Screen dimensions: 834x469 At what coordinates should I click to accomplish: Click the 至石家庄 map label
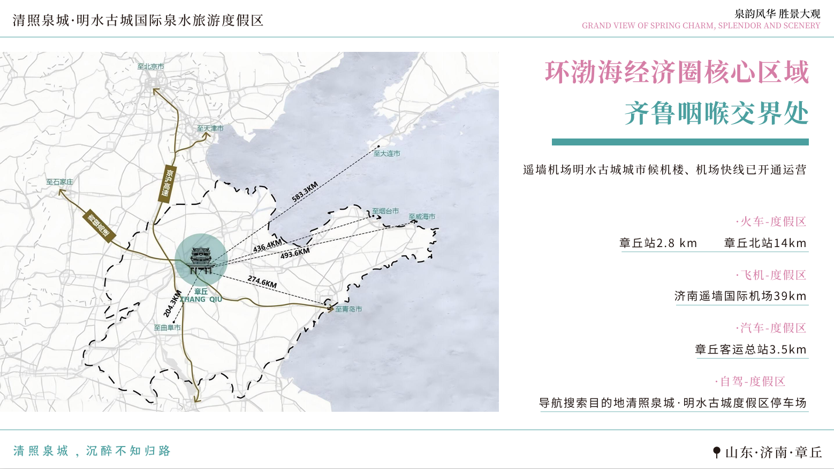pos(59,182)
